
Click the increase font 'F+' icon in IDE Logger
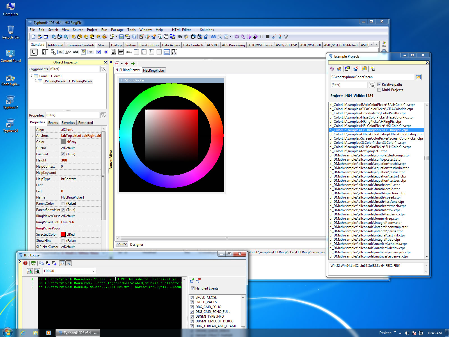pyautogui.click(x=54, y=263)
